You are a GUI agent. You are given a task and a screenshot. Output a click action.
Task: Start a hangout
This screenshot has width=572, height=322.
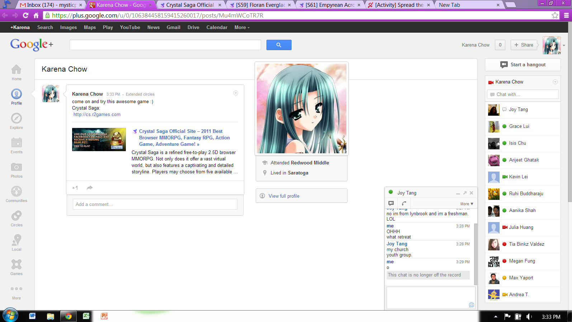(523, 65)
